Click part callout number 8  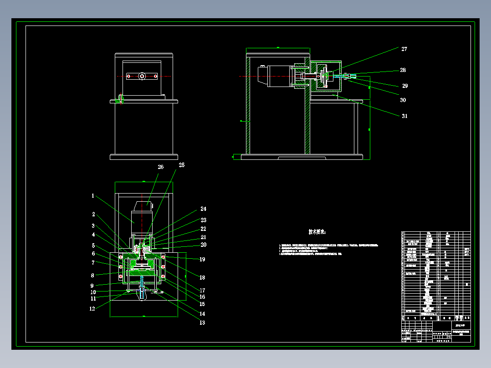[92, 276]
